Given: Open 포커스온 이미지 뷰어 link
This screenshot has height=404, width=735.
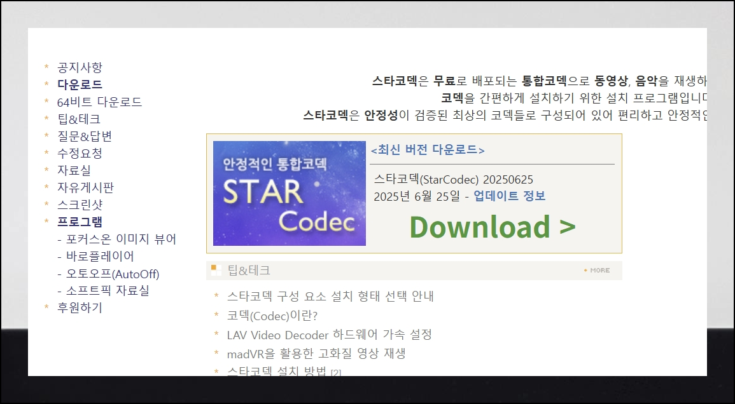Looking at the screenshot, I should (121, 239).
